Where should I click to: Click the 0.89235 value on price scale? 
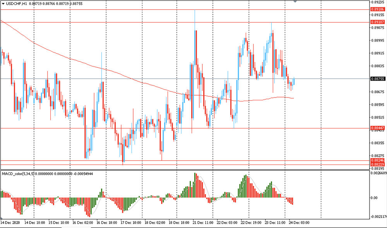click(377, 2)
